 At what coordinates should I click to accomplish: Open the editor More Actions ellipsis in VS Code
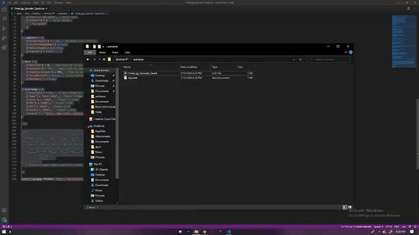coord(414,8)
